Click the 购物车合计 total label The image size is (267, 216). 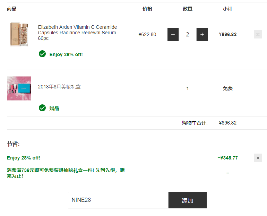click(195, 123)
